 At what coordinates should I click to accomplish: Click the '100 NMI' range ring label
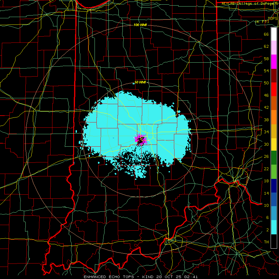[x=140, y=25]
